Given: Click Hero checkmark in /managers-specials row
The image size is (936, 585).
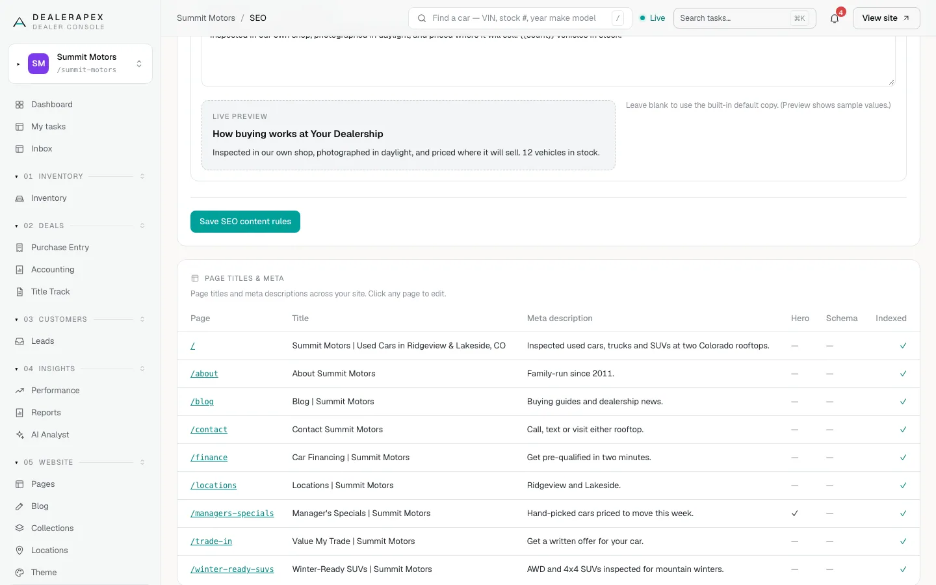Looking at the screenshot, I should click(794, 513).
